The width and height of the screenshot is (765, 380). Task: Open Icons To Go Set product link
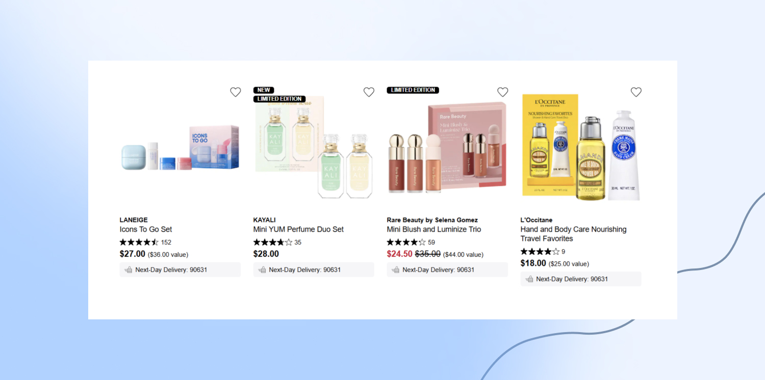click(146, 229)
